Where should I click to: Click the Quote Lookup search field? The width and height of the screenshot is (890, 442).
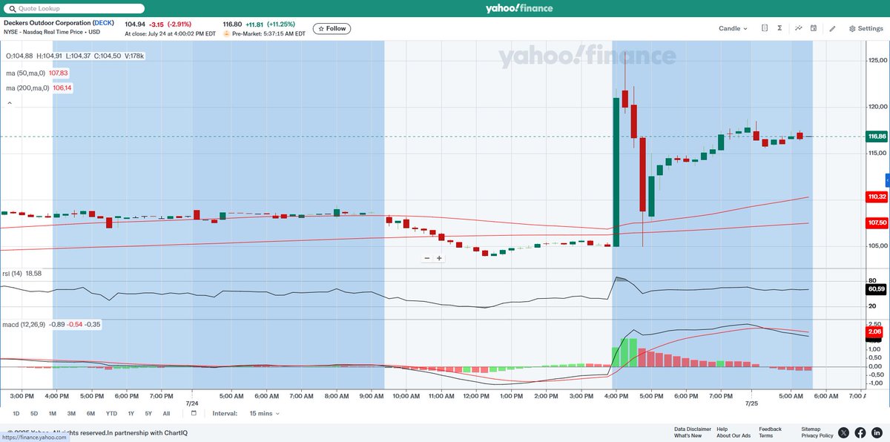click(x=73, y=9)
